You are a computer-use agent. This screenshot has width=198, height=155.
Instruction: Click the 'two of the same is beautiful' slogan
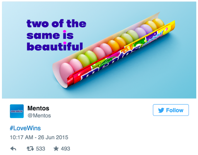click(56, 35)
